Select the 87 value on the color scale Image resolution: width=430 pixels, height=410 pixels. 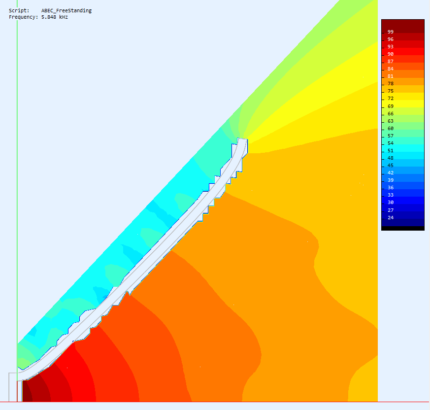click(x=391, y=62)
